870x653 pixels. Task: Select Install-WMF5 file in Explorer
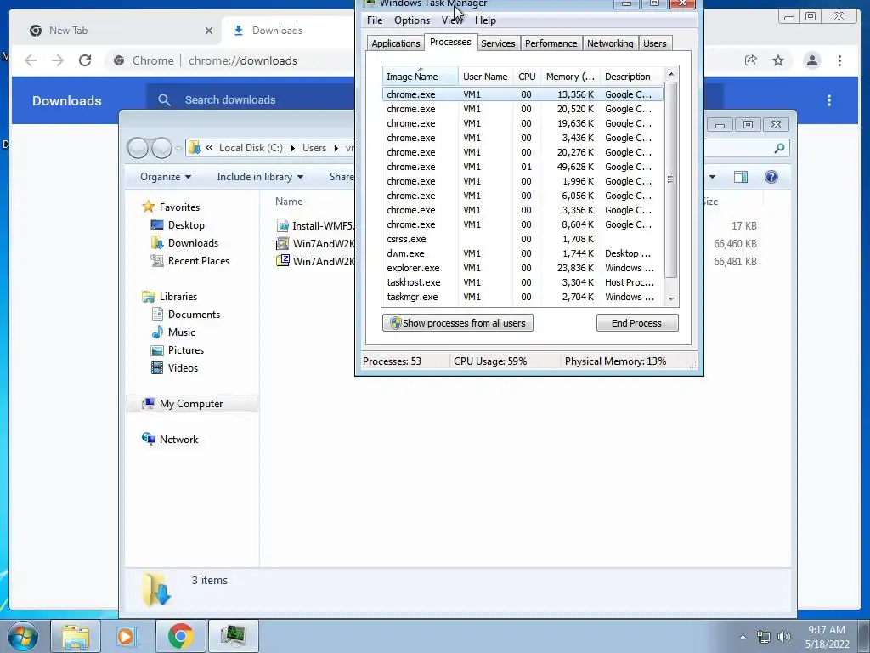pyautogui.click(x=315, y=226)
